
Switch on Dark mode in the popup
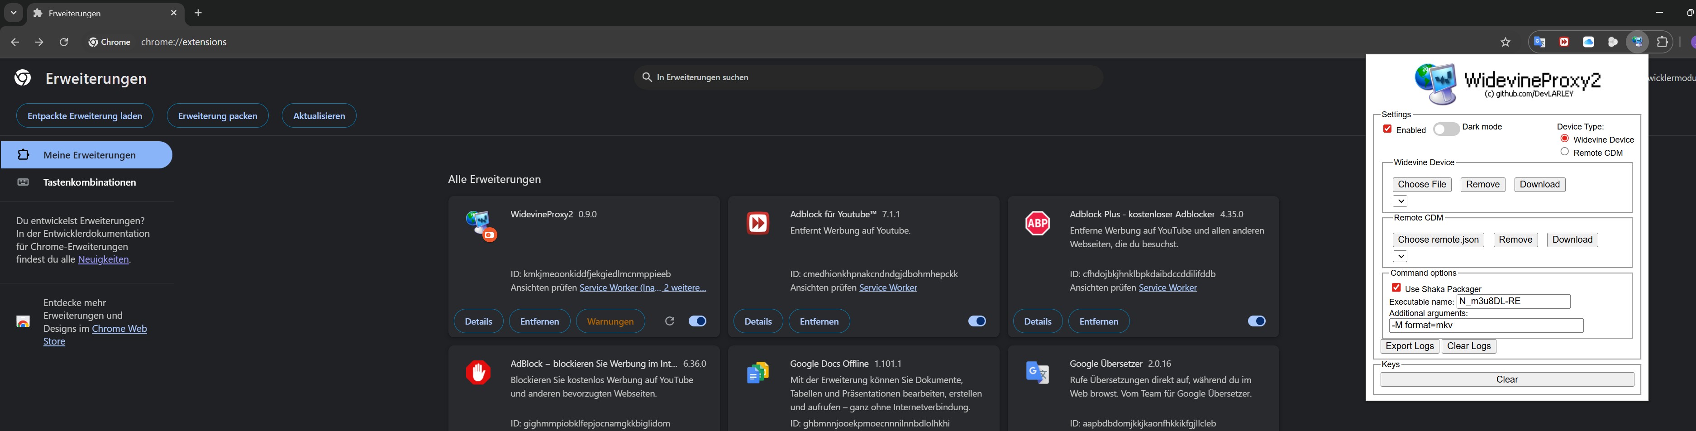click(1446, 129)
